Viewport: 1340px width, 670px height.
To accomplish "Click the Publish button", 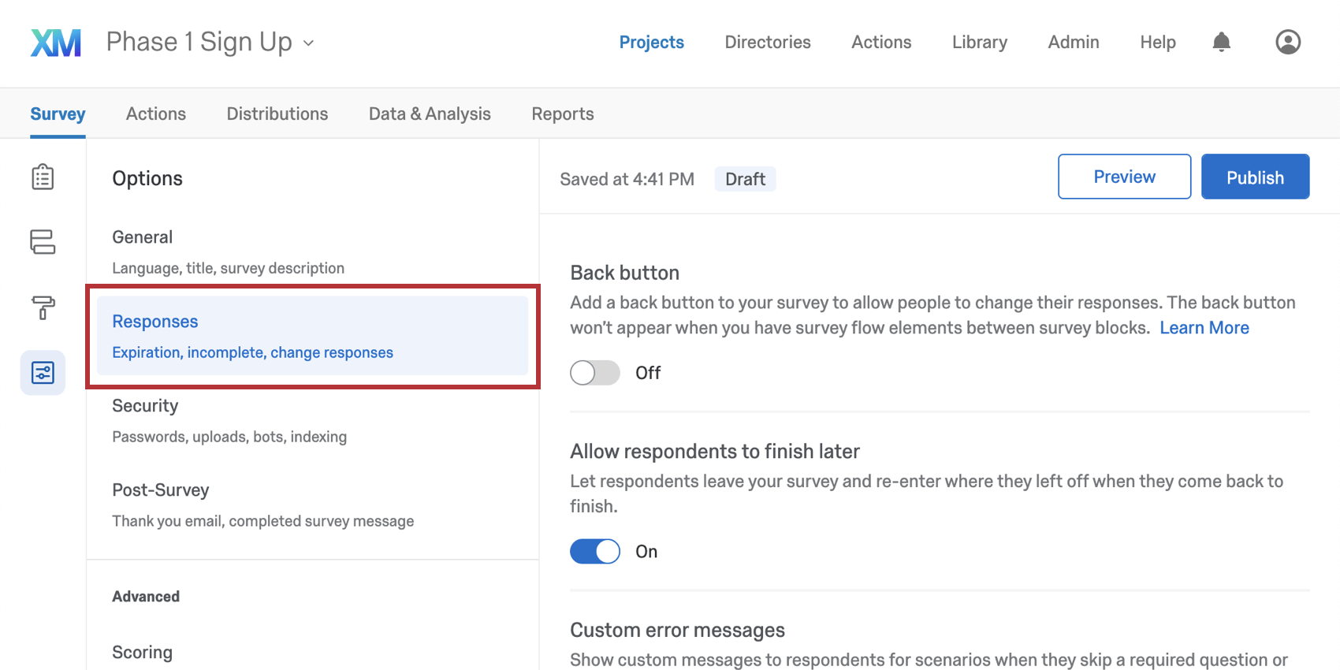I will 1255,177.
